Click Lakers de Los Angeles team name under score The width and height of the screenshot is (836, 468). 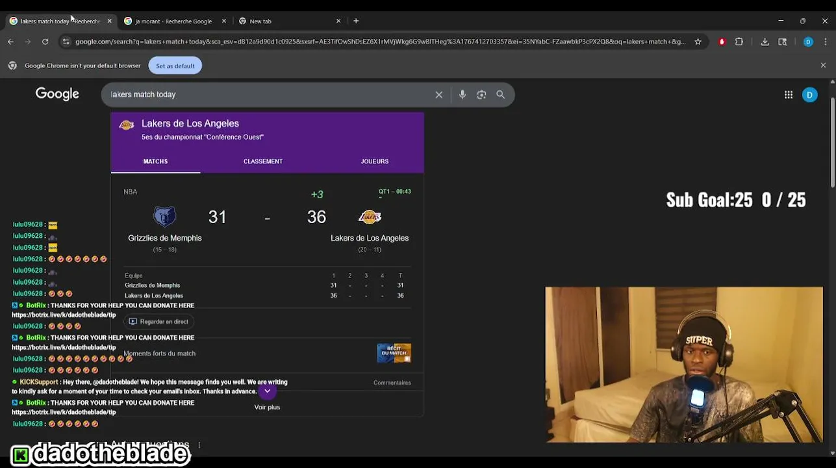[x=370, y=239]
